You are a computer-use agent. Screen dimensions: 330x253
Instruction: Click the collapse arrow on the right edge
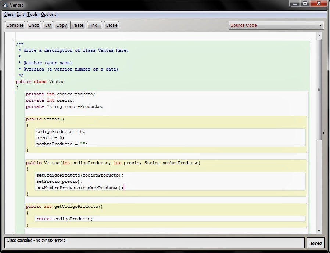click(x=324, y=133)
